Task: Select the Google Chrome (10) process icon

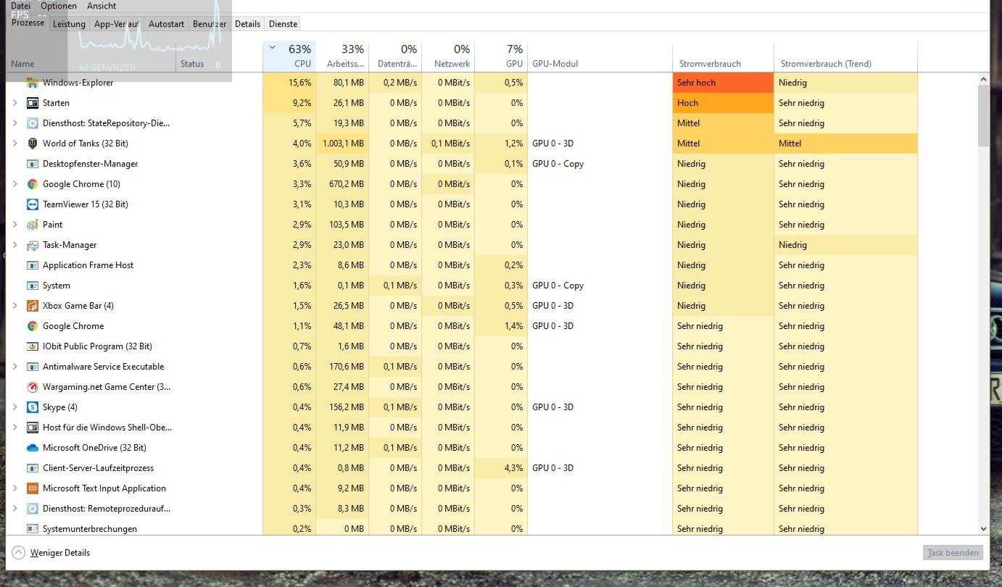Action: (x=32, y=183)
